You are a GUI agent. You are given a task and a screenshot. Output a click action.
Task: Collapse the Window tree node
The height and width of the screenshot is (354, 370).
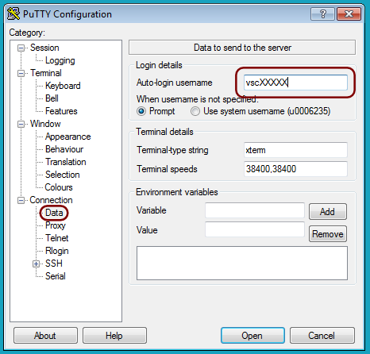tap(21, 124)
